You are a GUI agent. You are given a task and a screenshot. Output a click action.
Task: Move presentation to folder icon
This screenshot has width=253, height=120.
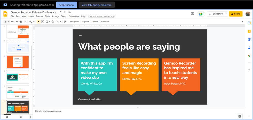(x=65, y=12)
